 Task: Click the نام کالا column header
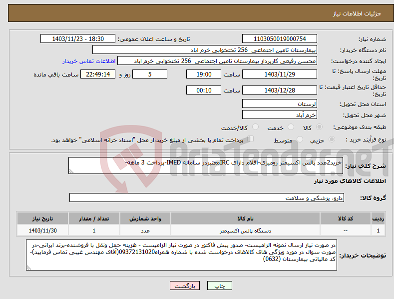245,218
